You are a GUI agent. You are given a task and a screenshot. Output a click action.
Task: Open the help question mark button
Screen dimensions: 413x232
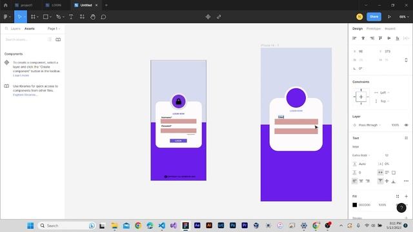pos(401,208)
